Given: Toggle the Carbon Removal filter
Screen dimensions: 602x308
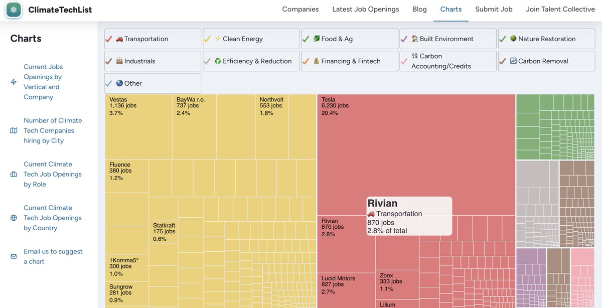Looking at the screenshot, I should [546, 61].
